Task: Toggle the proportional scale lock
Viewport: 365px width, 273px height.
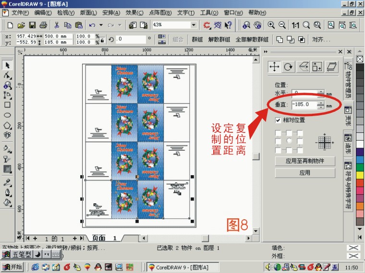Action: (x=102, y=40)
